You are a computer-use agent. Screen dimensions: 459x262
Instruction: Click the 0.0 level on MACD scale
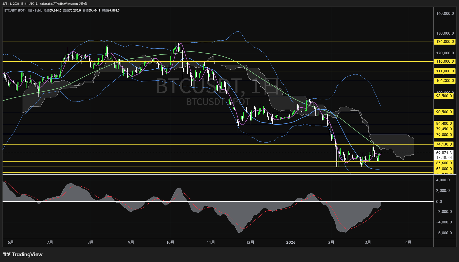(x=439, y=202)
